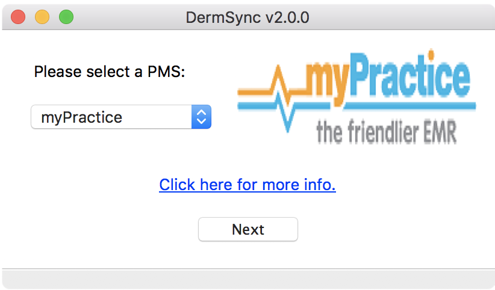Open the myPractice PMS dropdown

120,117
